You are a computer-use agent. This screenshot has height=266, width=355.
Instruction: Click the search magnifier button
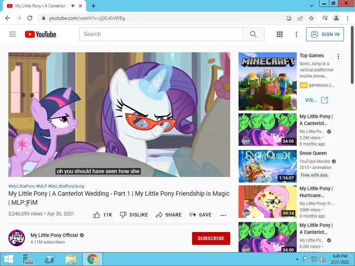(x=253, y=34)
